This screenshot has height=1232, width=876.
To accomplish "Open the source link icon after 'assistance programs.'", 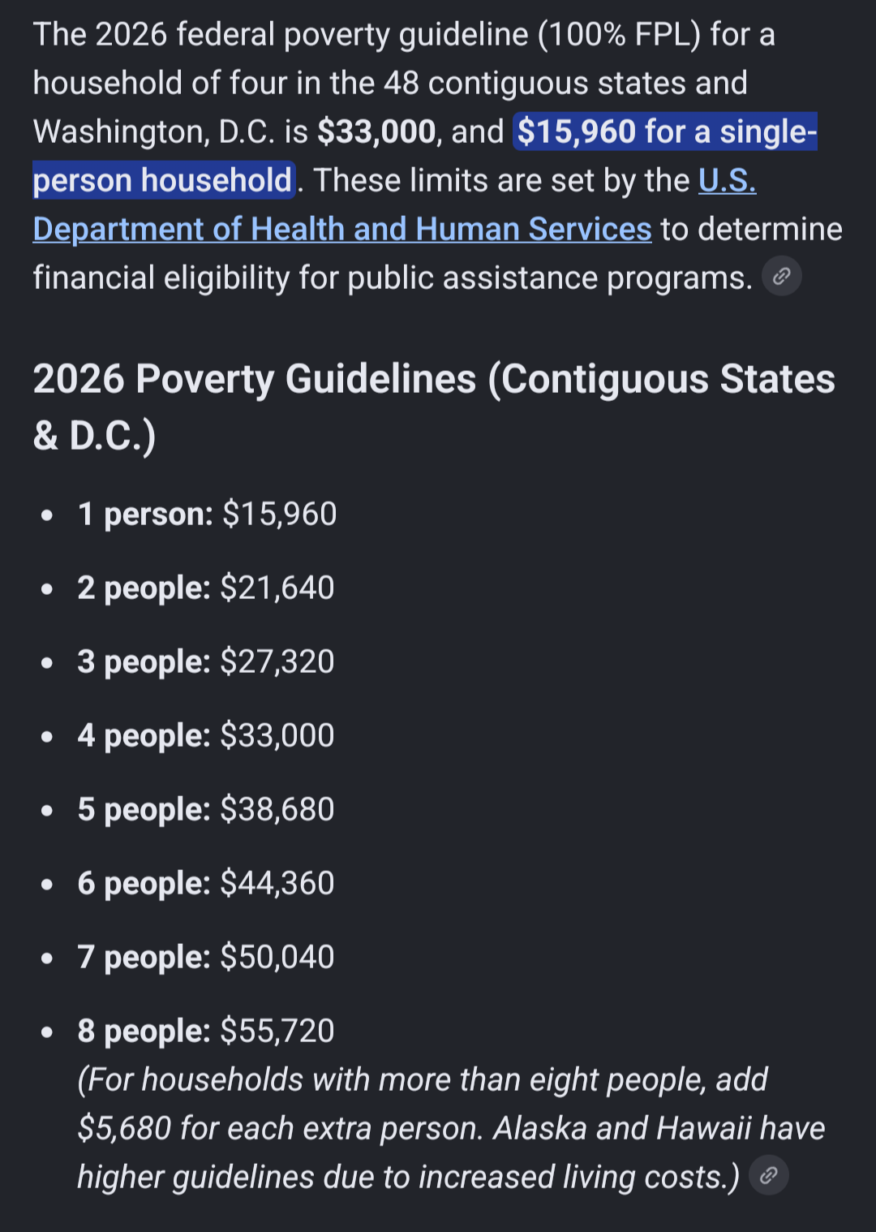I will [x=782, y=277].
